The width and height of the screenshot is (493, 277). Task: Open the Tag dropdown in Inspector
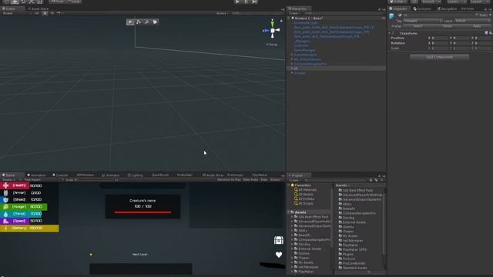point(423,21)
